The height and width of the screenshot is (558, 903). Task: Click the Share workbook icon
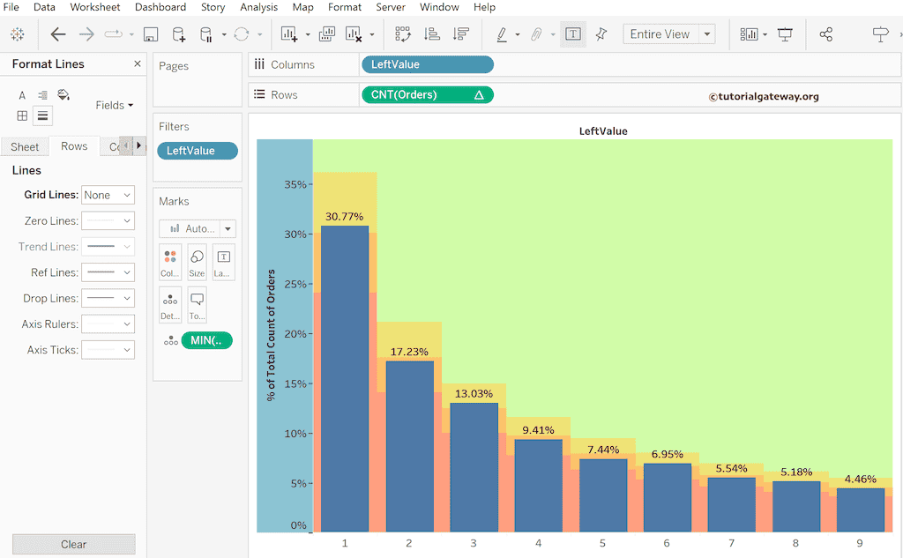pos(825,34)
